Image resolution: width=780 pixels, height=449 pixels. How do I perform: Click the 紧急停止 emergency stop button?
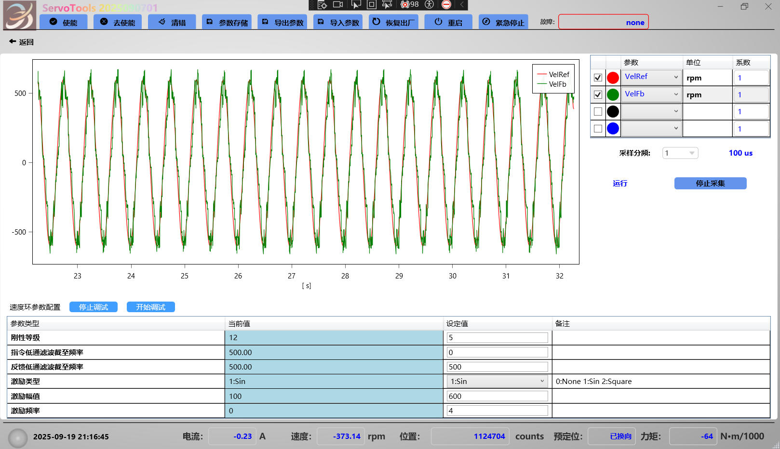503,22
